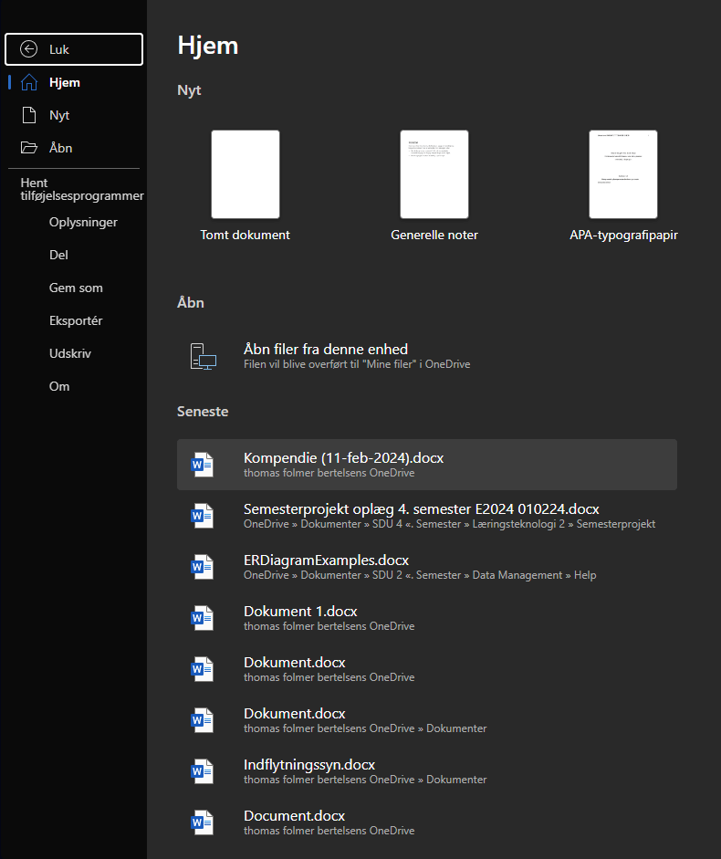Create a Tomt dokument from thumbnail

coord(246,174)
